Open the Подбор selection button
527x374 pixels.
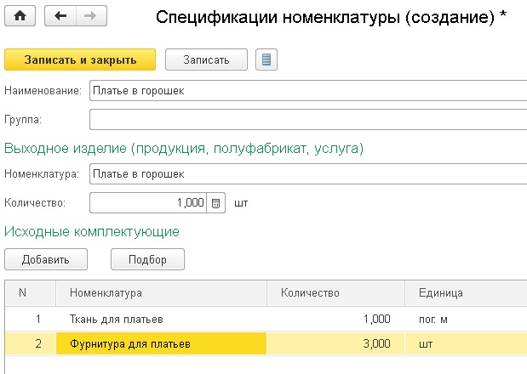point(147,259)
